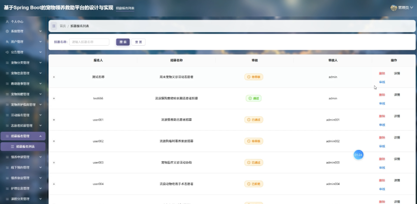The image size is (417, 204).
Task: Delete the test666 registration row
Action: pyautogui.click(x=382, y=95)
